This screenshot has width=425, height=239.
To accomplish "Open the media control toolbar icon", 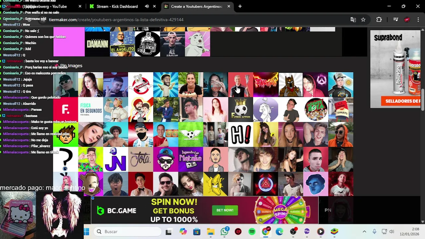I will pos(395,20).
